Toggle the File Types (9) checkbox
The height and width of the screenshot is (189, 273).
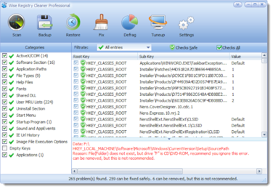point(5,75)
